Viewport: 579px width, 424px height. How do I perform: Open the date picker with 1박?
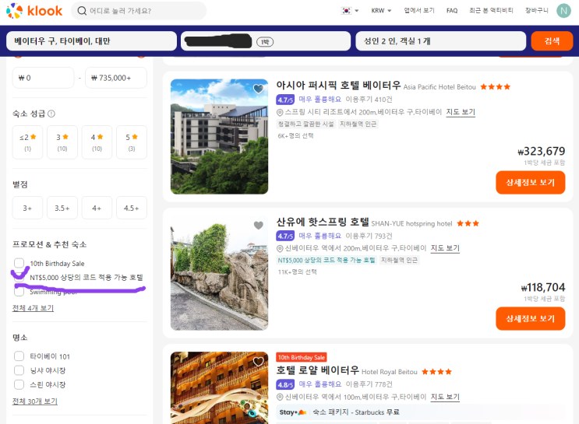266,41
